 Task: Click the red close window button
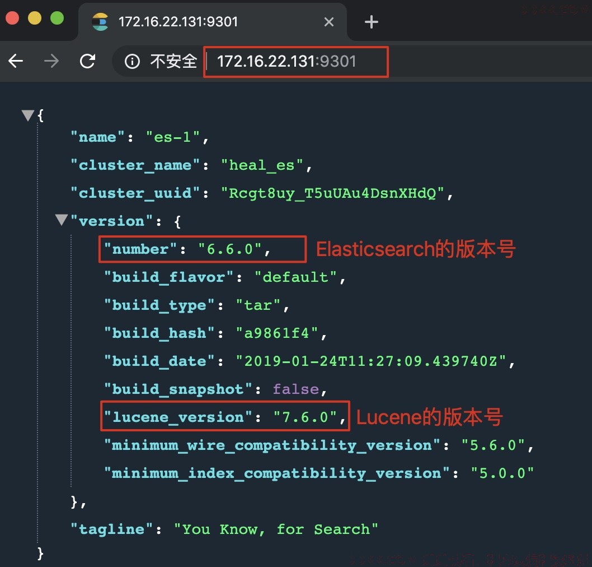point(12,18)
